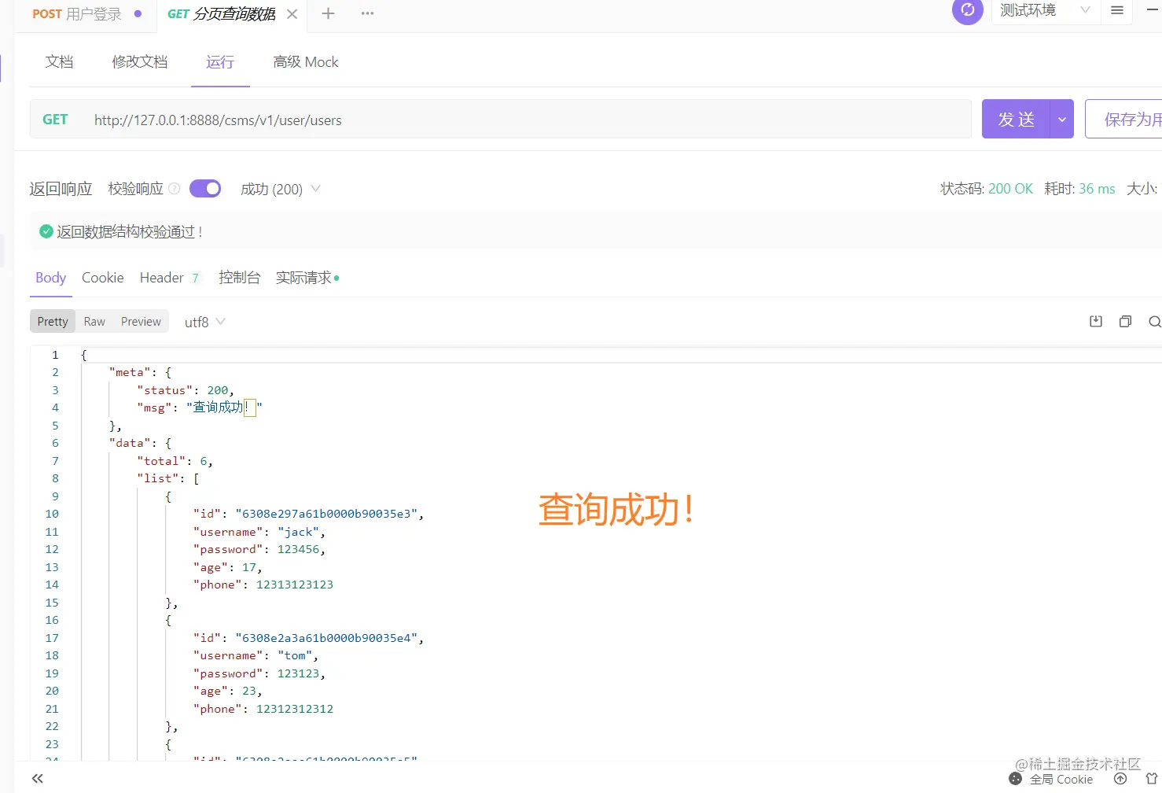Screen dimensions: 1162x793
Task: Click the 全局 Cookie link
Action: pyautogui.click(x=1061, y=779)
